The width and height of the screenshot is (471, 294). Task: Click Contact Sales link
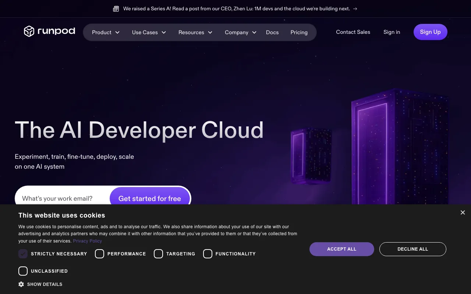click(x=353, y=32)
